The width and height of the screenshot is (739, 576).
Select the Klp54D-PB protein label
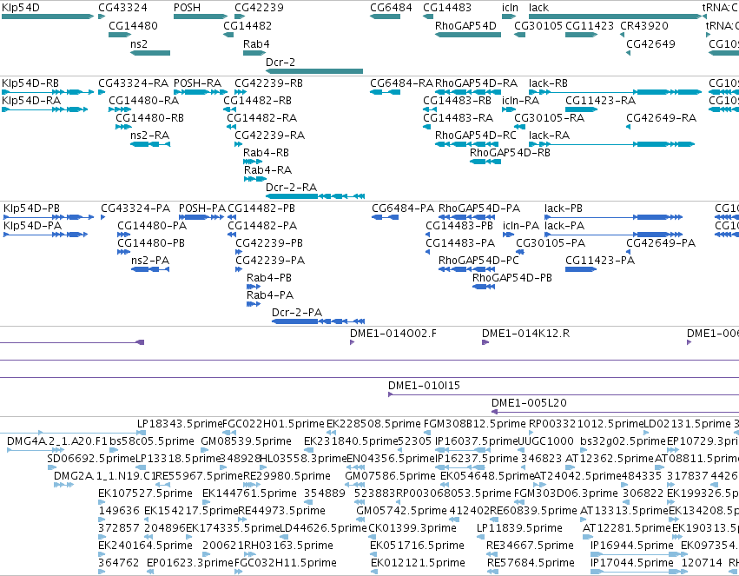(x=31, y=209)
